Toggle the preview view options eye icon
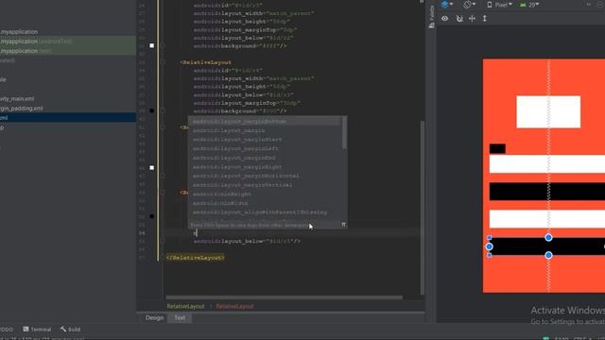 pos(445,18)
